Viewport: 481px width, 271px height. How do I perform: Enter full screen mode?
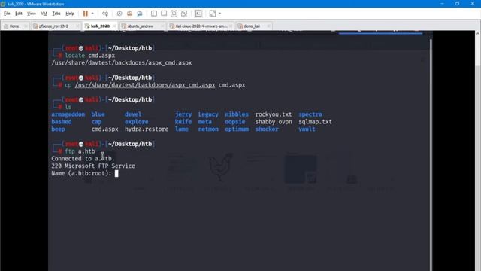pyautogui.click(x=174, y=14)
